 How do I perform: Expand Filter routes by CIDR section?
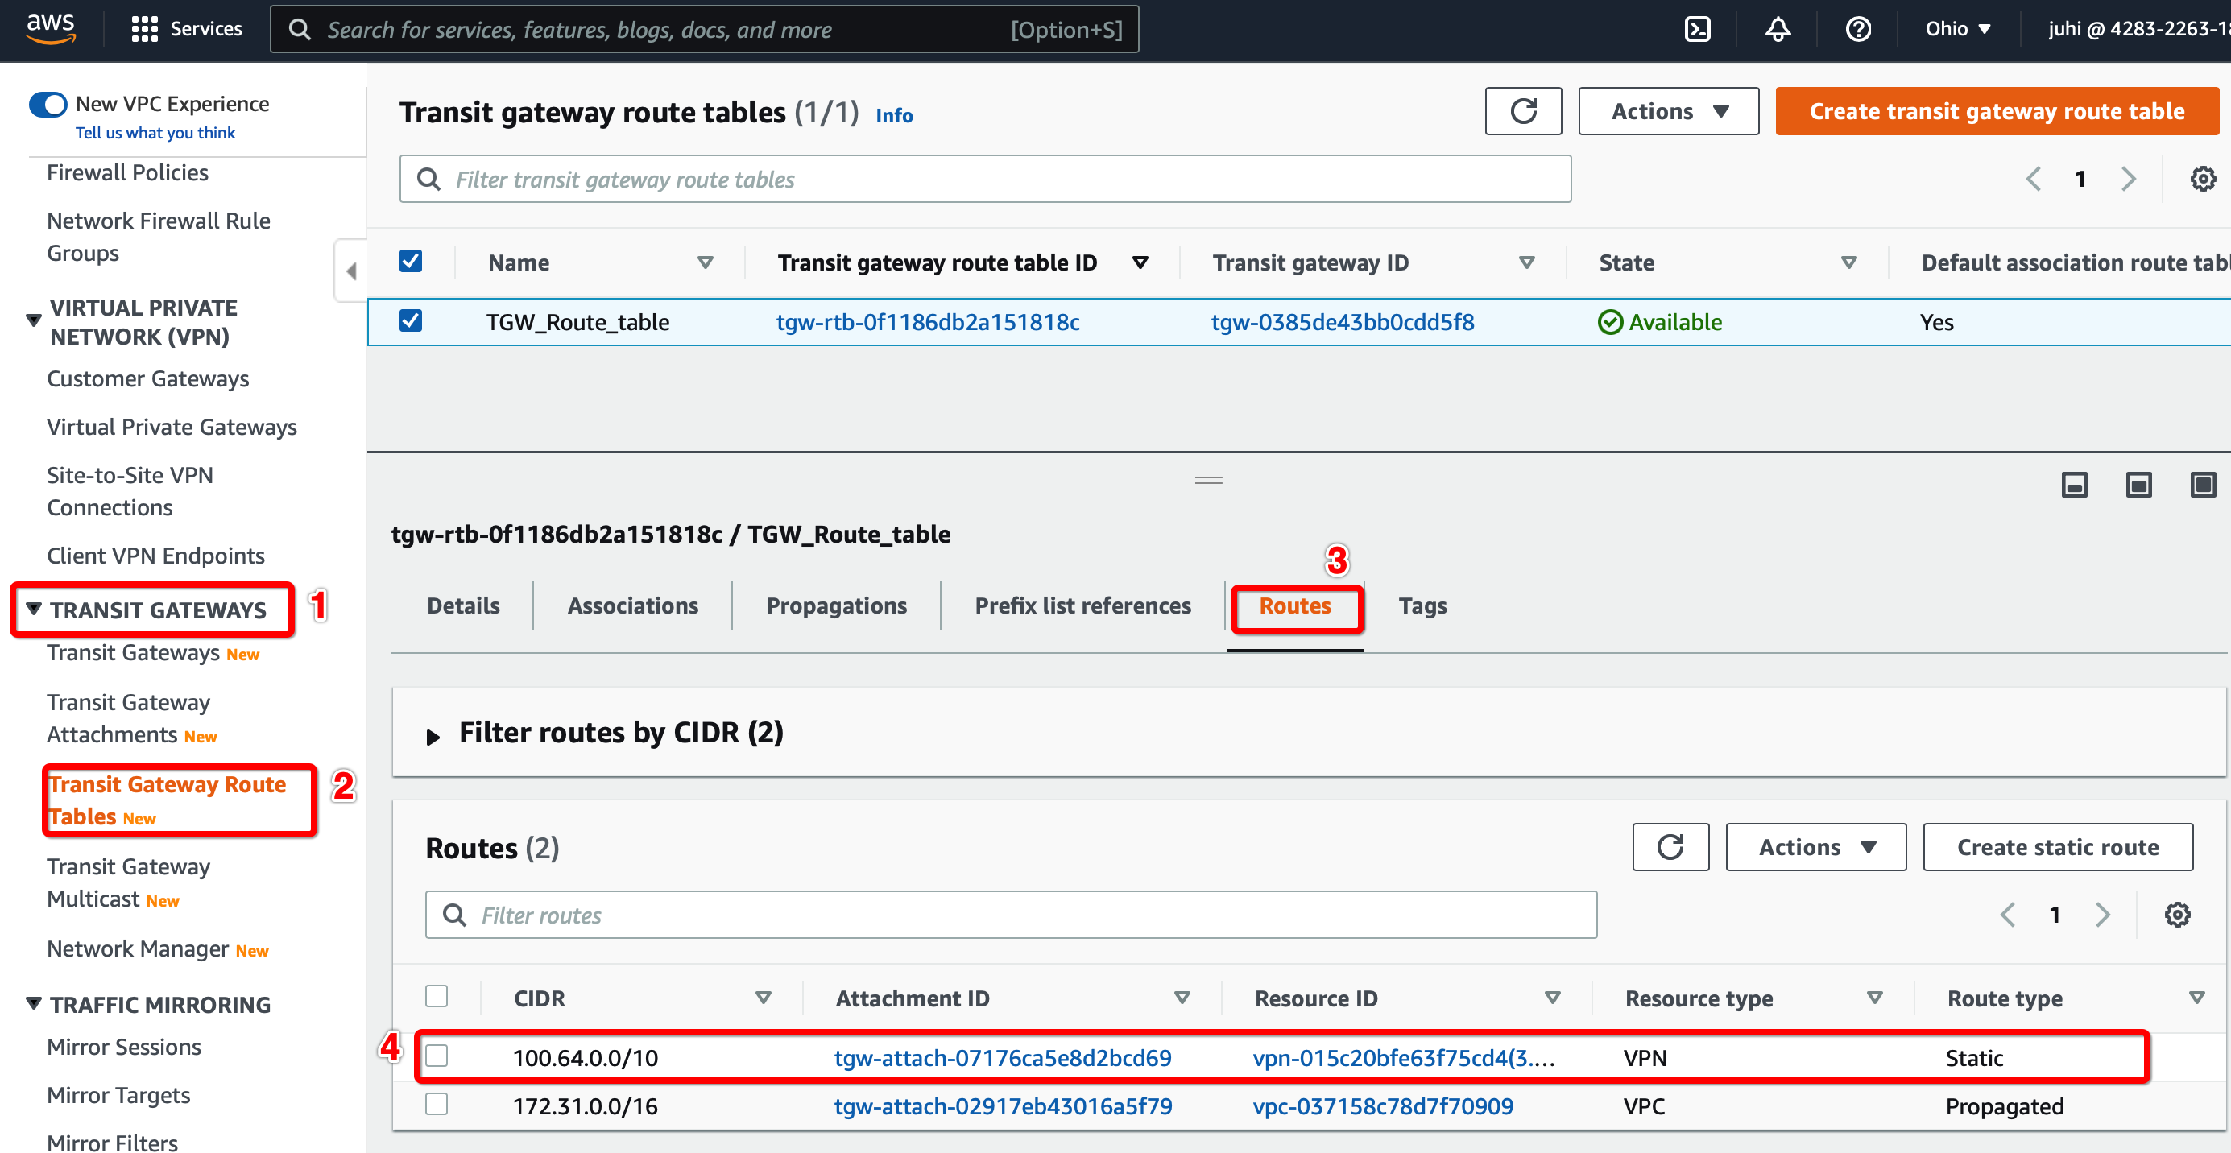pyautogui.click(x=433, y=737)
